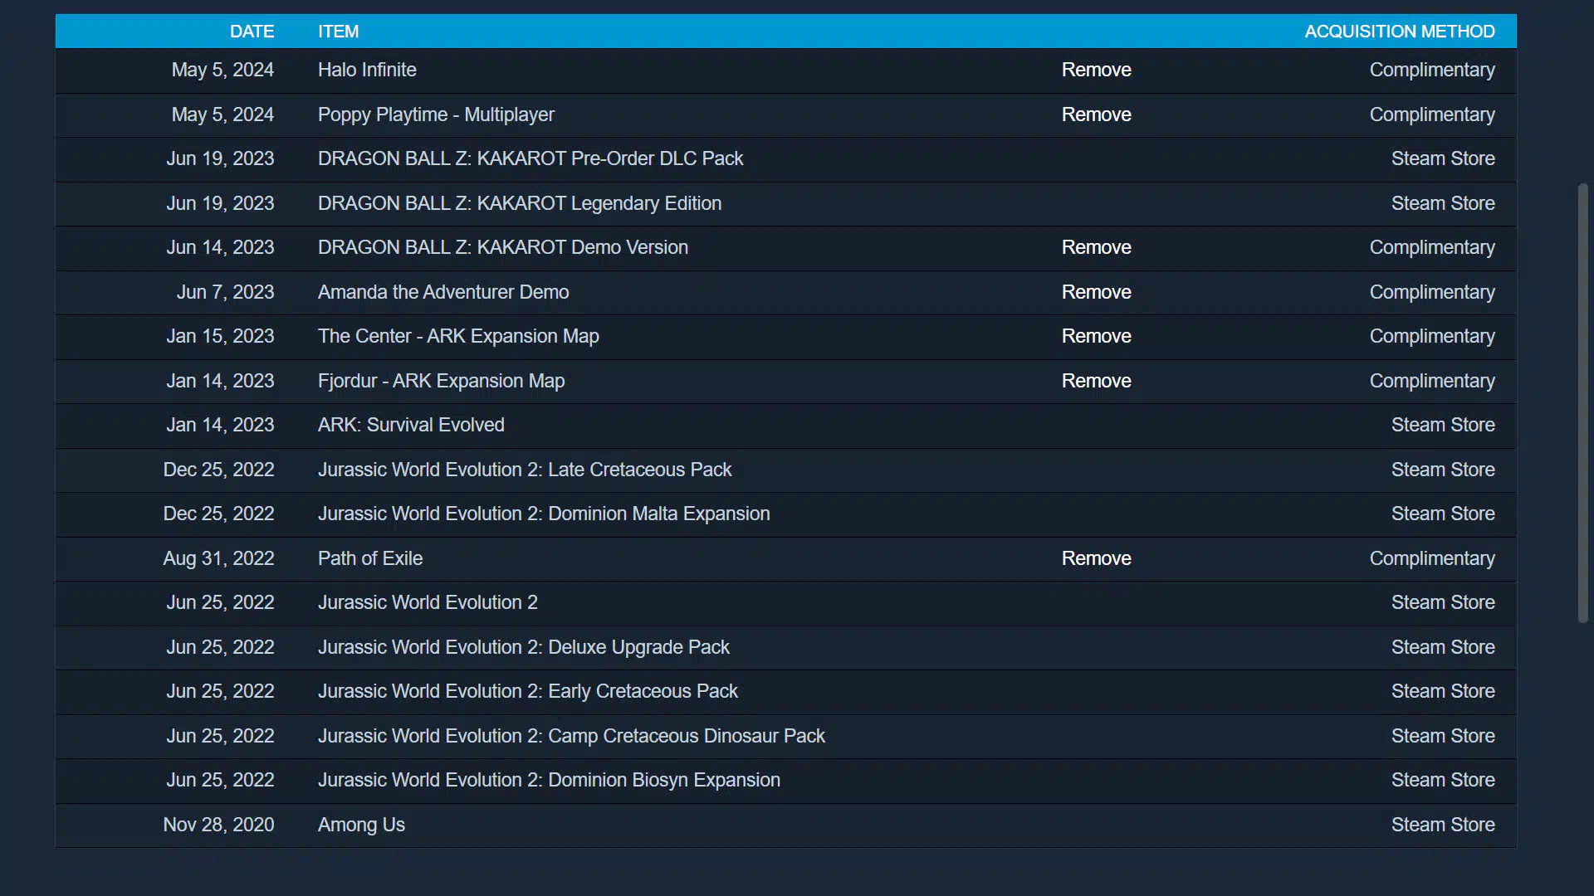Viewport: 1594px width, 896px height.
Task: Click Steam Store method for ARK: Survival Evolved
Action: 1443,425
